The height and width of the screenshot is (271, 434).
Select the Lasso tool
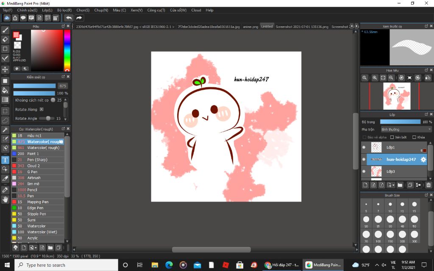tap(5, 121)
